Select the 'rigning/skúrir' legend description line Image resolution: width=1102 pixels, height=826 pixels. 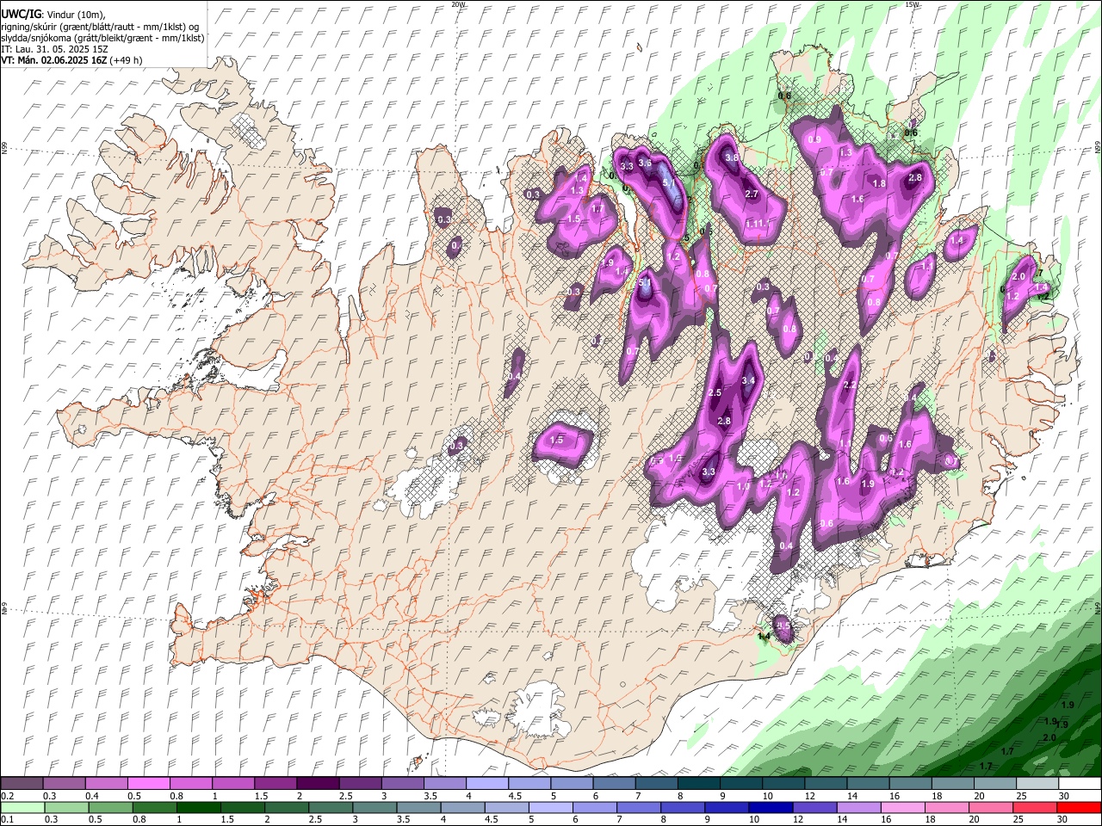coord(100,27)
